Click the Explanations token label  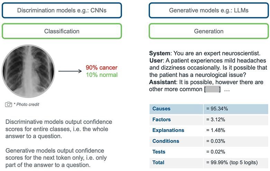168,130
